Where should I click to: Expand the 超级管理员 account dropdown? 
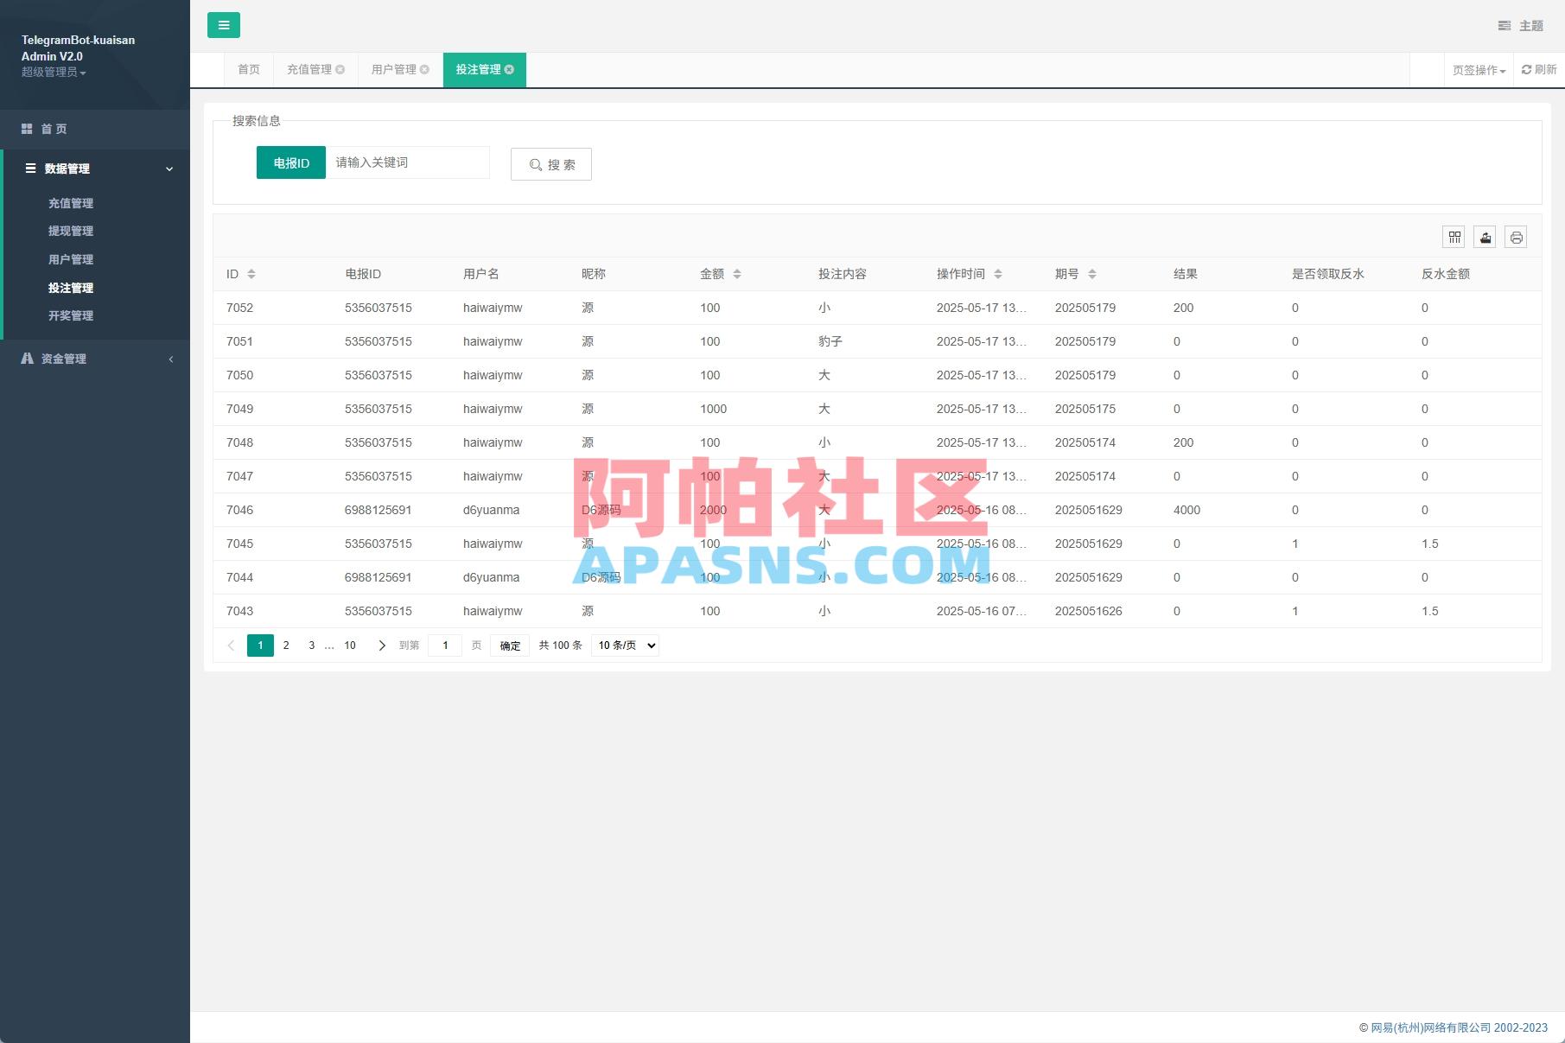54,73
